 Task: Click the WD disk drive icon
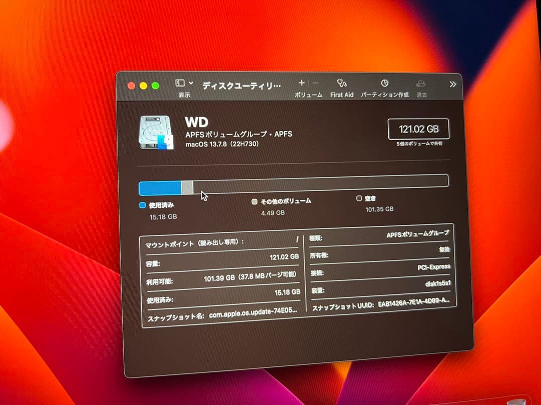click(x=156, y=132)
